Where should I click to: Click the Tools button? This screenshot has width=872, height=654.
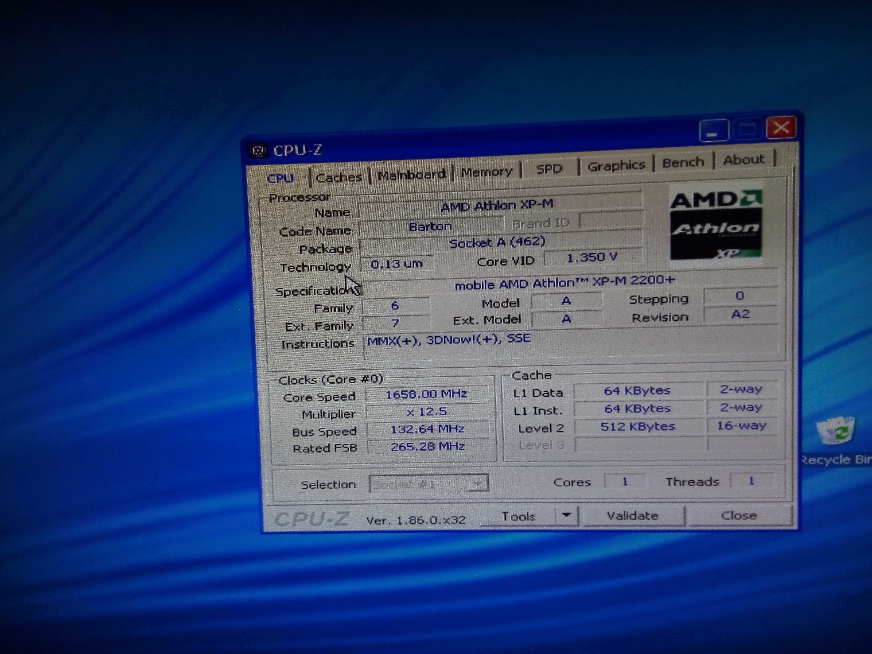518,516
